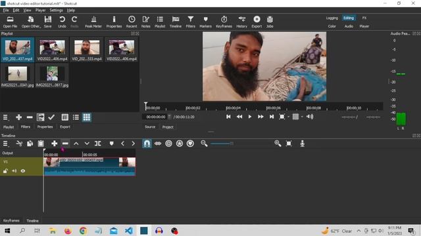The width and height of the screenshot is (421, 236).
Task: Toggle ripple markers
Action: coord(190,144)
